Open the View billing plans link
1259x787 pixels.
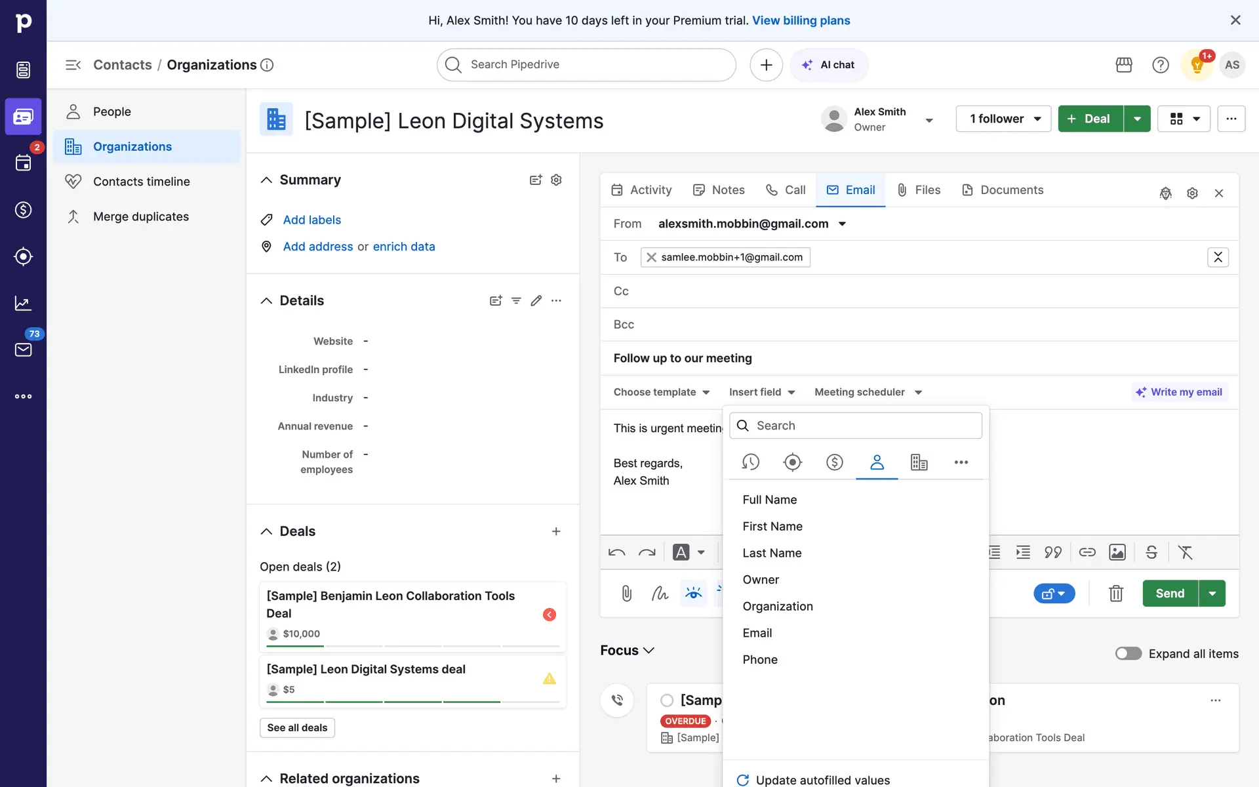point(801,20)
